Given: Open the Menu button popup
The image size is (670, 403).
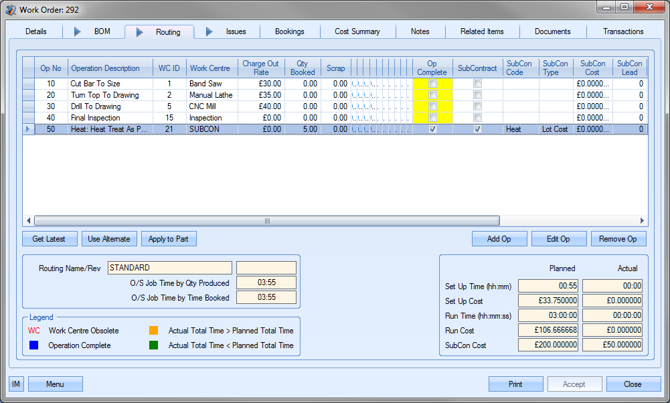Looking at the screenshot, I should (x=55, y=384).
